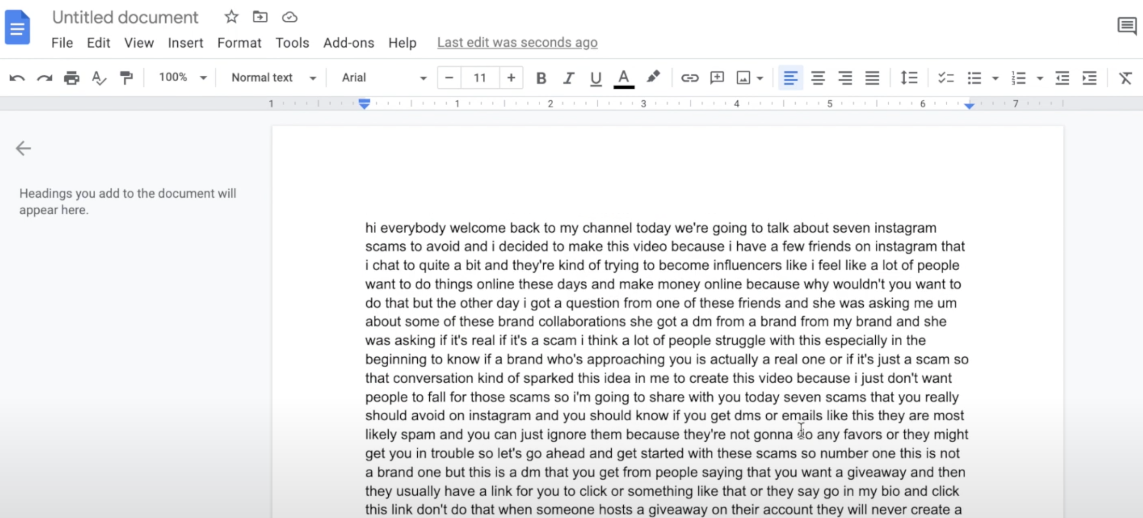The width and height of the screenshot is (1143, 518).
Task: Open the Insert menu
Action: [x=185, y=43]
